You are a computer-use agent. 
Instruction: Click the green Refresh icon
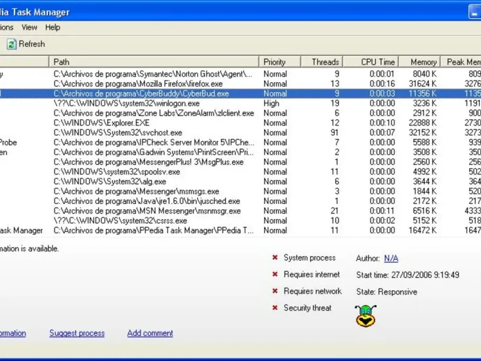(x=11, y=44)
